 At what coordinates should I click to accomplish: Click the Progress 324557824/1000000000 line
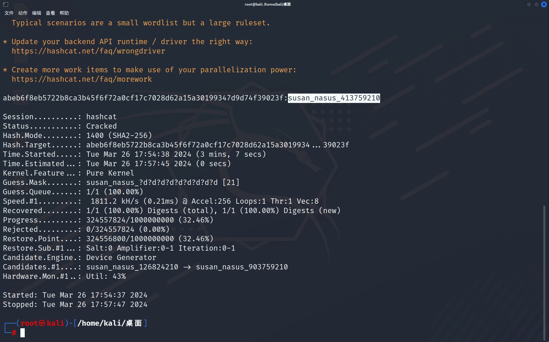tap(108, 220)
